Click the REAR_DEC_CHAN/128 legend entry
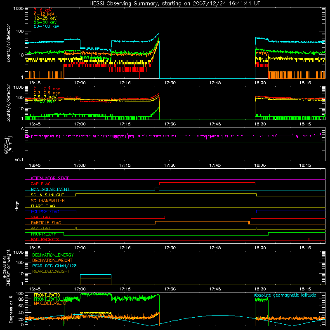This screenshot has width=330, height=330. click(54, 266)
